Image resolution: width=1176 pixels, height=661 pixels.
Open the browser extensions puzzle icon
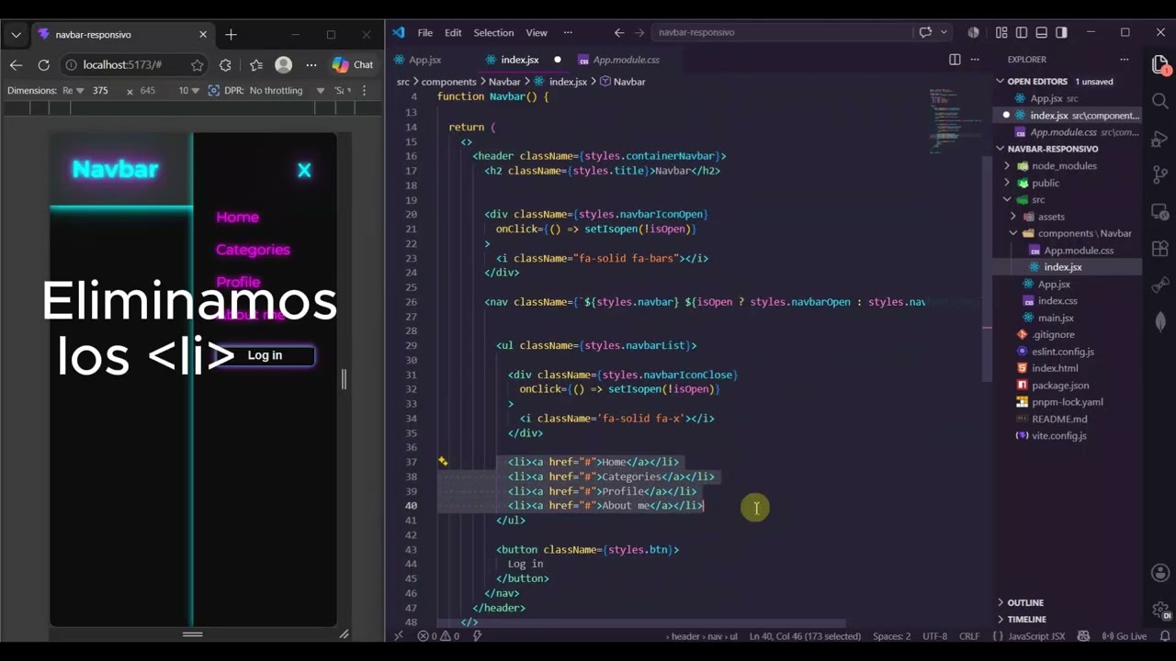(x=225, y=65)
